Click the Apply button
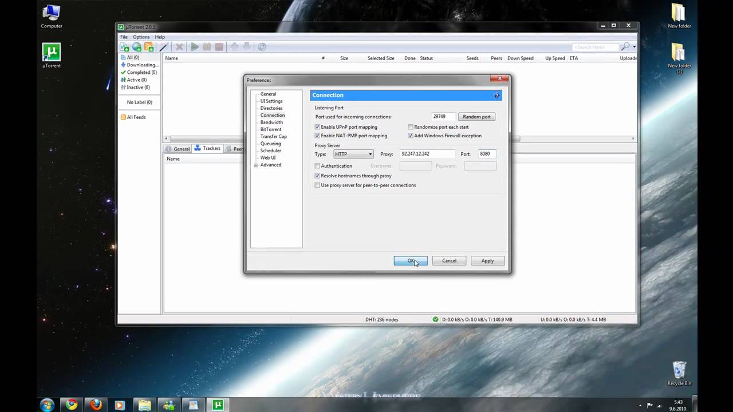 click(x=487, y=261)
